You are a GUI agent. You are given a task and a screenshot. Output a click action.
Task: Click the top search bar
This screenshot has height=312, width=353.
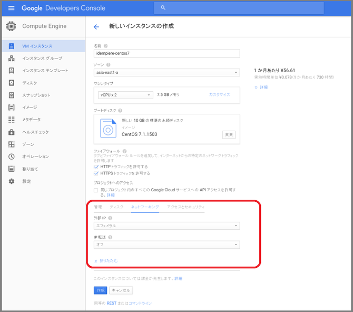coord(239,8)
